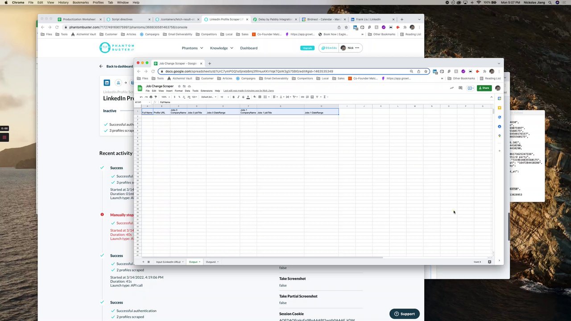The image size is (571, 321).
Task: Collapse the Sheets toolbar with chevron
Action: (x=492, y=97)
